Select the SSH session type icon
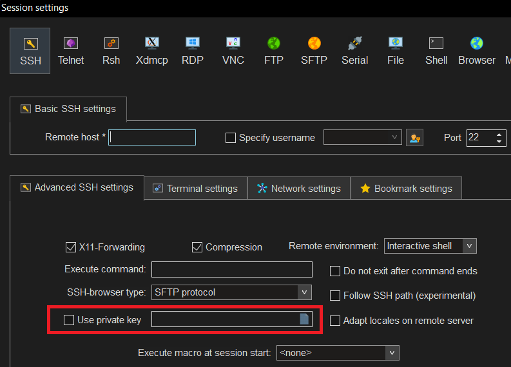Image resolution: width=511 pixels, height=367 pixels. (x=30, y=50)
